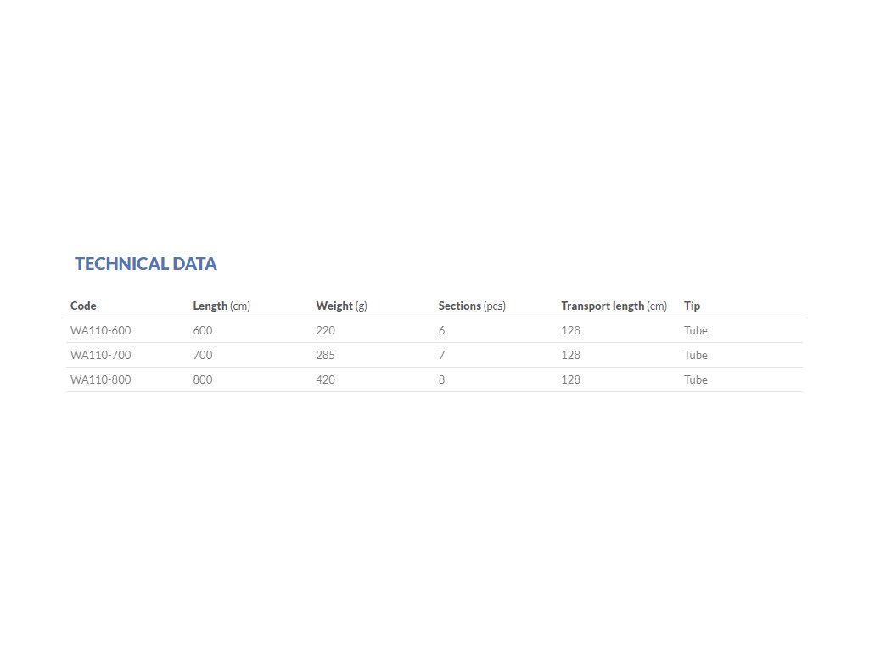This screenshot has width=869, height=652.
Task: Click the Transport length (cm) header
Action: [614, 306]
